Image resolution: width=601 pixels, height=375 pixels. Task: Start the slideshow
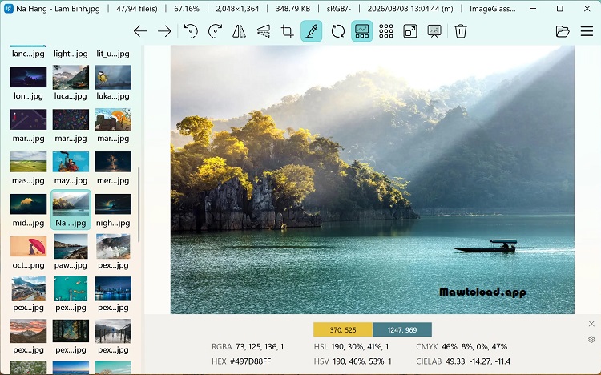(x=434, y=31)
